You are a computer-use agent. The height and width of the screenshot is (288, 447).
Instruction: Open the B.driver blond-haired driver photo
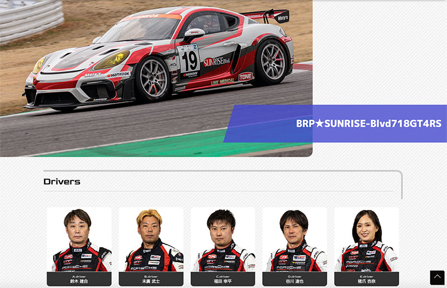click(151, 239)
